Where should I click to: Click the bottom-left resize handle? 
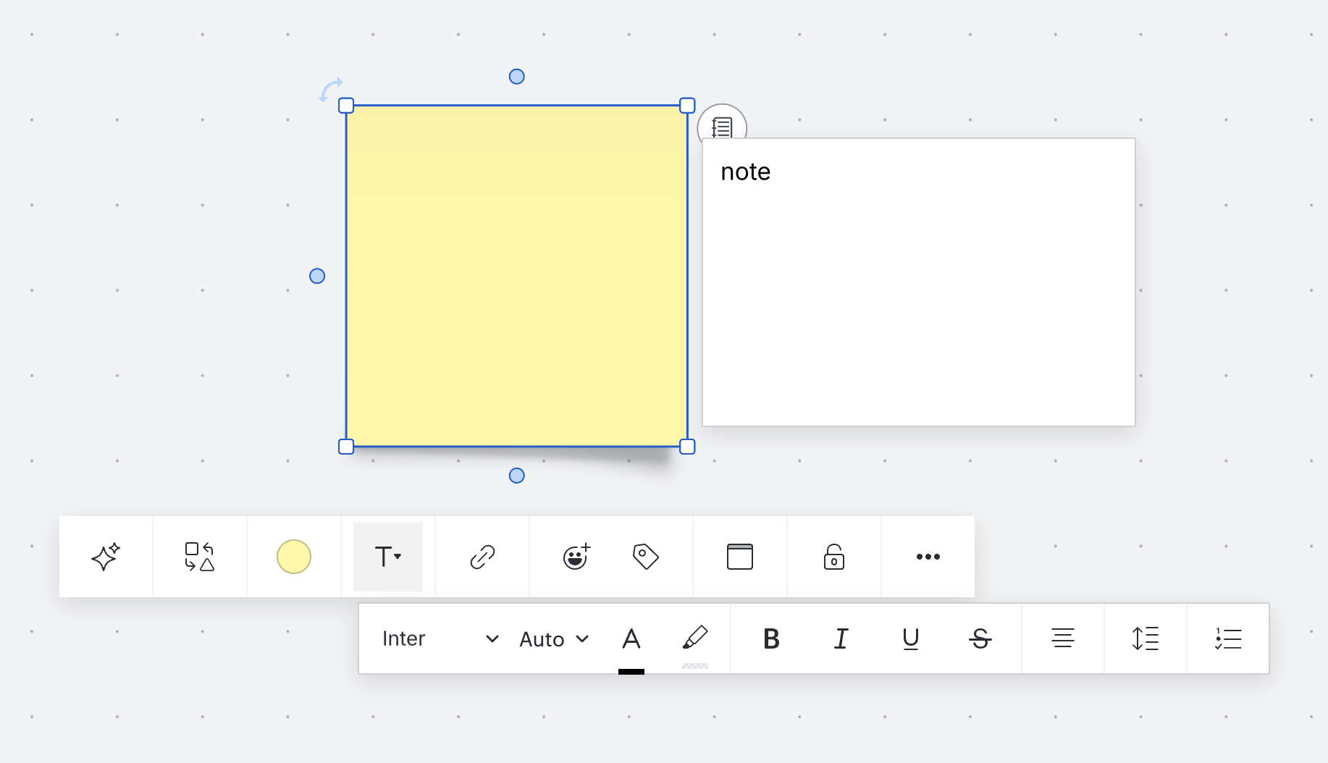pos(346,447)
